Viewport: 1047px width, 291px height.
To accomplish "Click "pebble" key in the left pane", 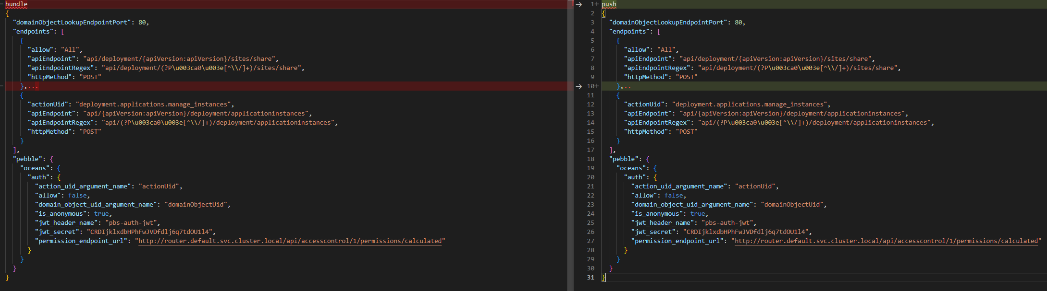I will click(28, 159).
